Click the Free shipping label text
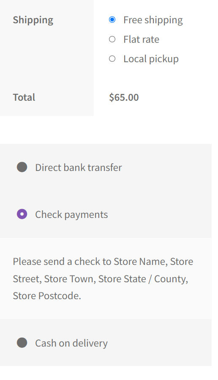Screen dimensions: 218x380 (x=153, y=20)
